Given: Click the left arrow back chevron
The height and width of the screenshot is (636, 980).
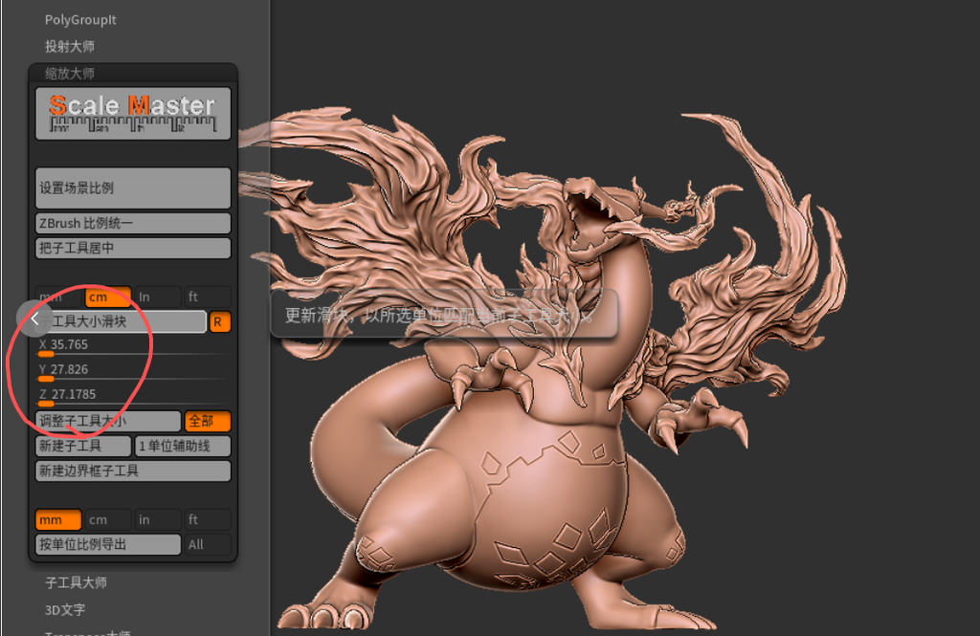Looking at the screenshot, I should [x=34, y=318].
